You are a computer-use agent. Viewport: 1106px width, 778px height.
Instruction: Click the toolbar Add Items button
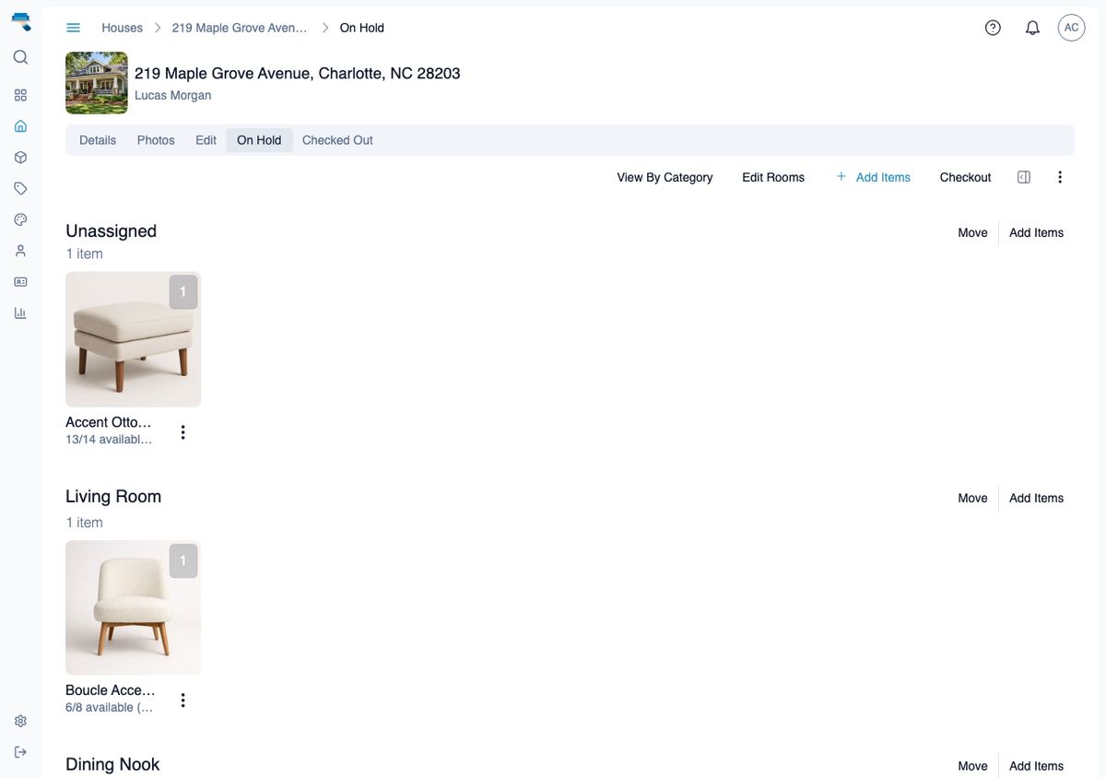point(873,177)
